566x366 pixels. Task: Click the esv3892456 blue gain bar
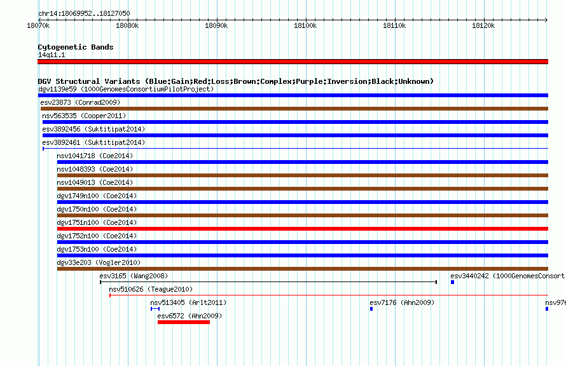(x=295, y=135)
